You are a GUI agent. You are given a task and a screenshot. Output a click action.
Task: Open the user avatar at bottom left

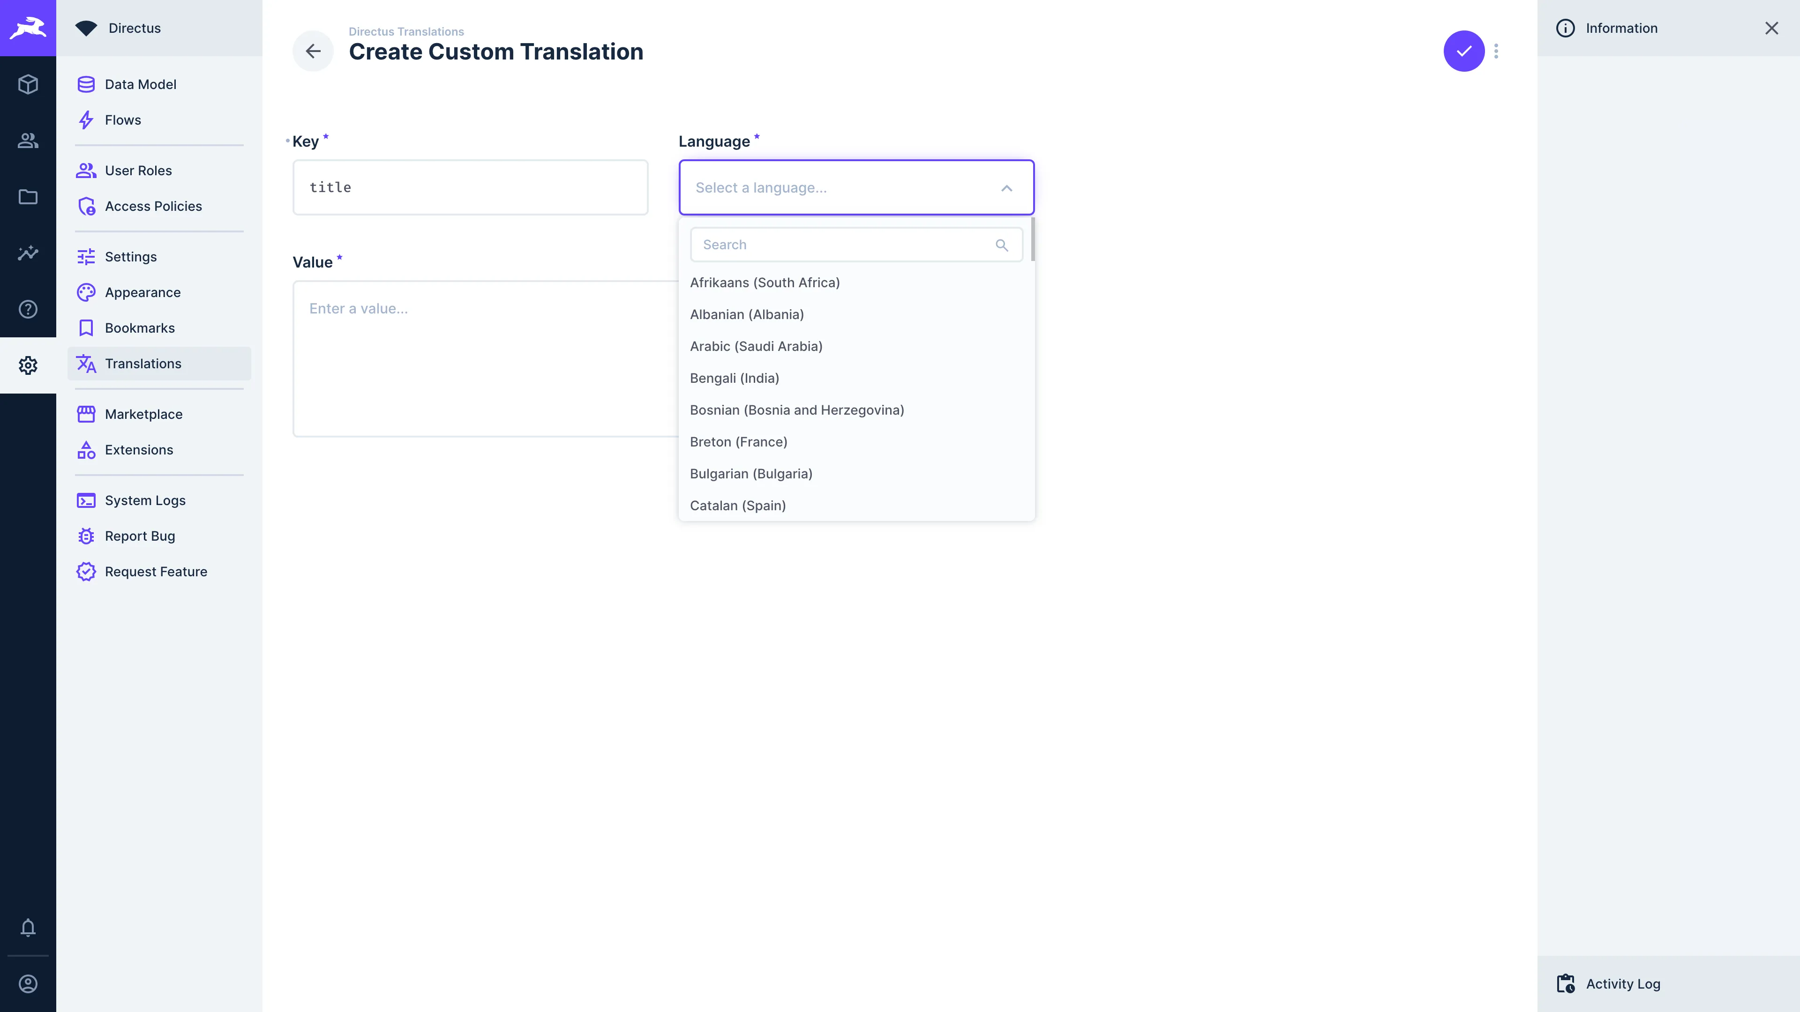tap(28, 983)
